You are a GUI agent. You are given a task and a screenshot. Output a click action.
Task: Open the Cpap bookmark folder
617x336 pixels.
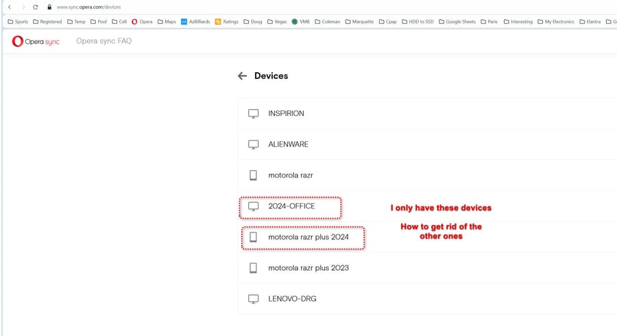point(388,22)
